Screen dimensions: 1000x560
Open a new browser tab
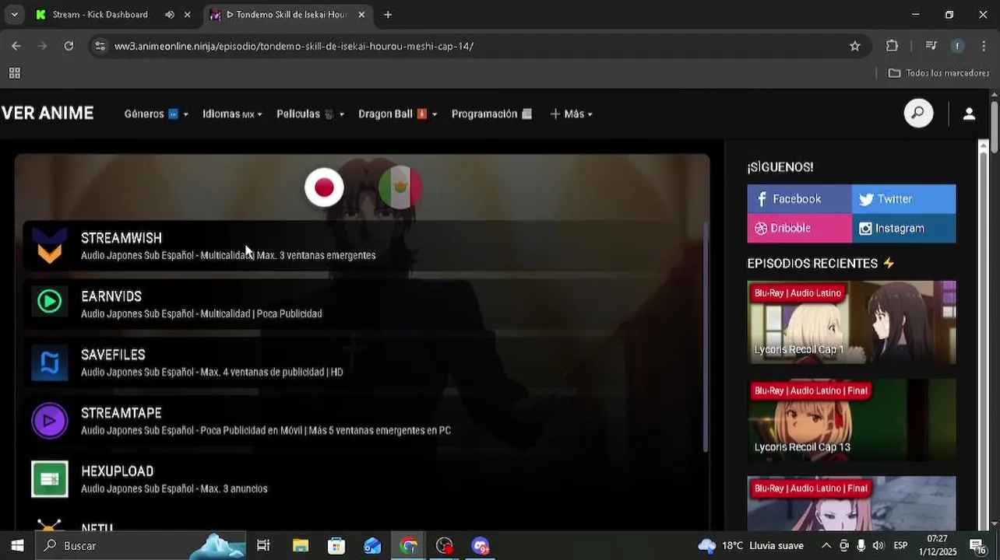coord(388,15)
